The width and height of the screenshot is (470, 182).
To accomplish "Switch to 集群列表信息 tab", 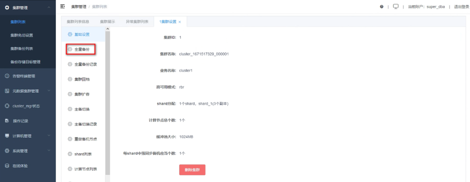I will point(77,22).
